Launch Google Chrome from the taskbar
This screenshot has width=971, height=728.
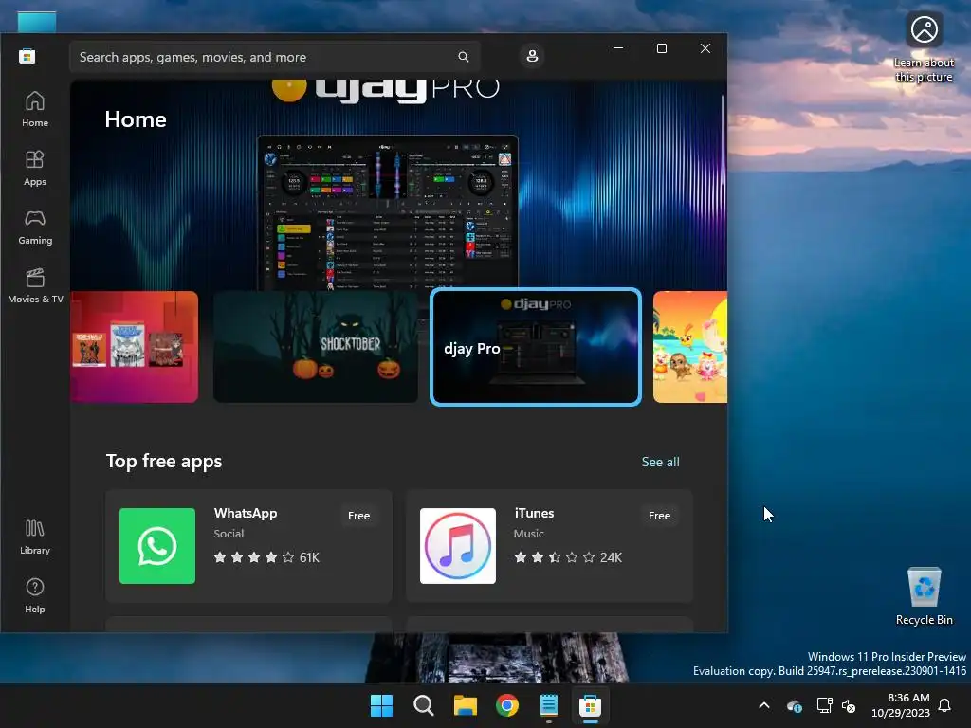click(507, 705)
